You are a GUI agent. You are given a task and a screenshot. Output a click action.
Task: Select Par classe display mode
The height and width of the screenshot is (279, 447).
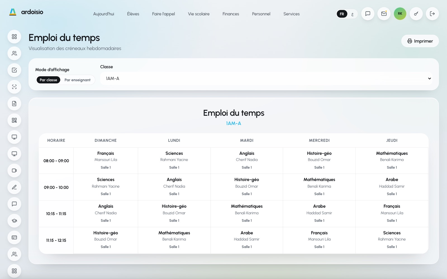click(x=48, y=80)
